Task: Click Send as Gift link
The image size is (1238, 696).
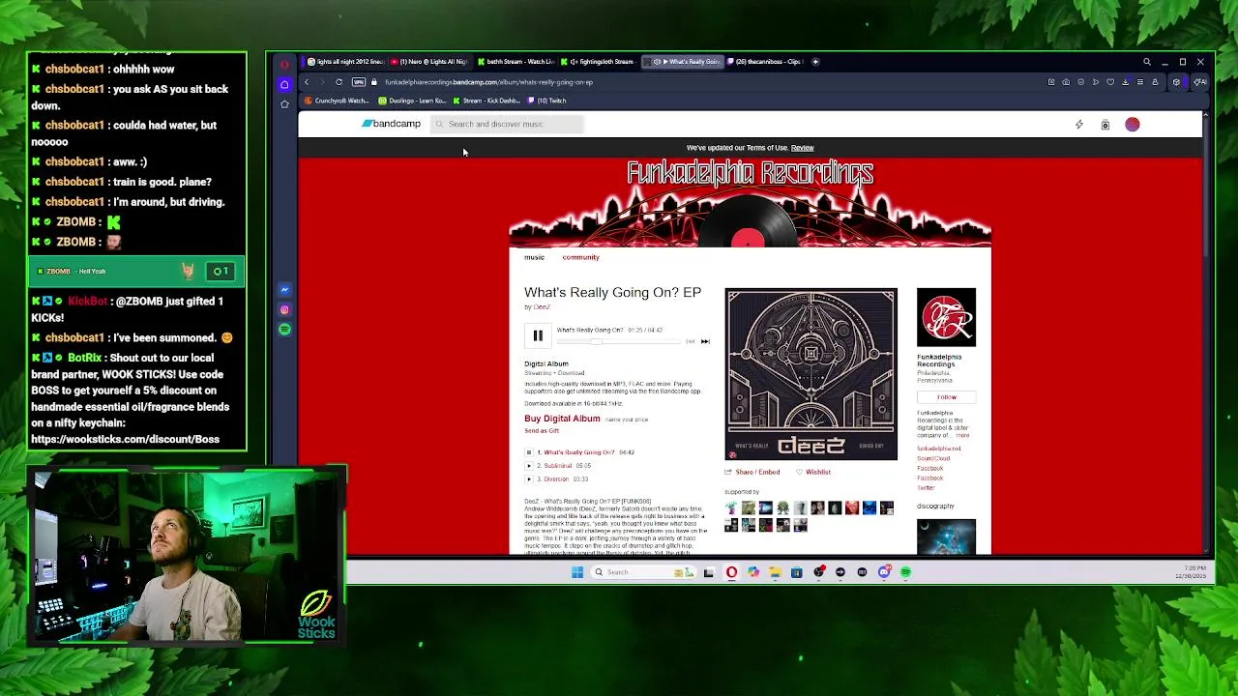Action: tap(542, 430)
